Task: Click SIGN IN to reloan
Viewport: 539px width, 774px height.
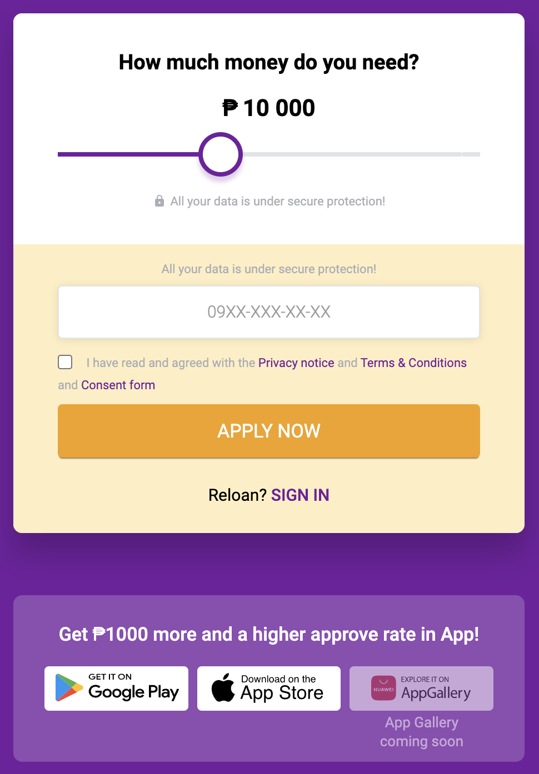Action: (x=300, y=495)
